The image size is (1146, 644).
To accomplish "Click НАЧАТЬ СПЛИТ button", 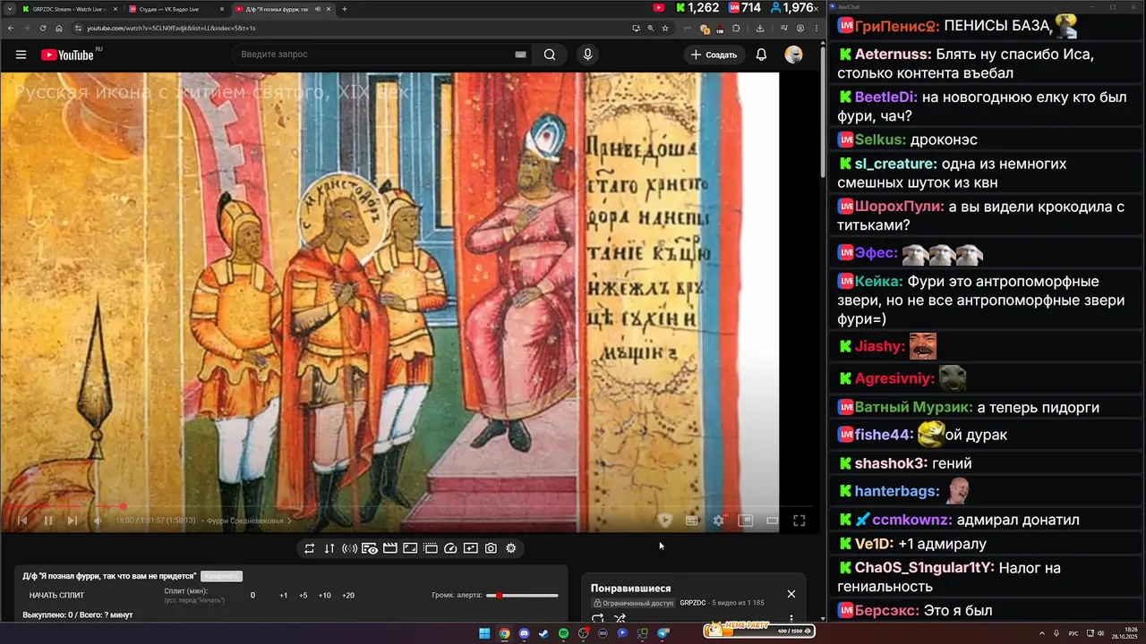I will point(56,595).
